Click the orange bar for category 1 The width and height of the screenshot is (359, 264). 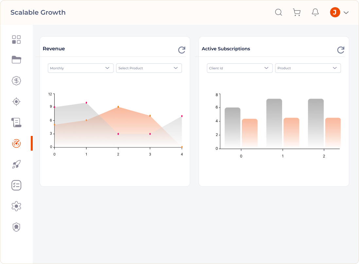click(291, 133)
